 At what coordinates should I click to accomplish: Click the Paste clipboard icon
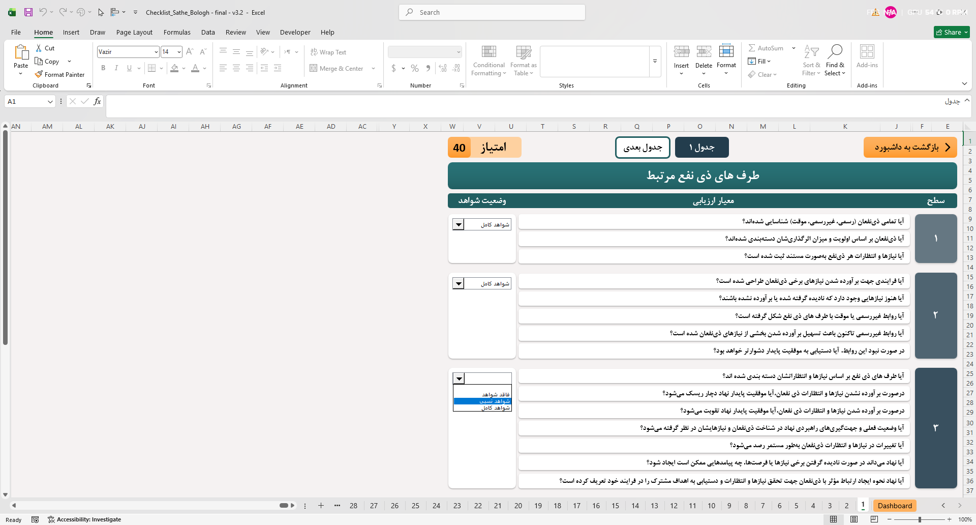point(21,52)
